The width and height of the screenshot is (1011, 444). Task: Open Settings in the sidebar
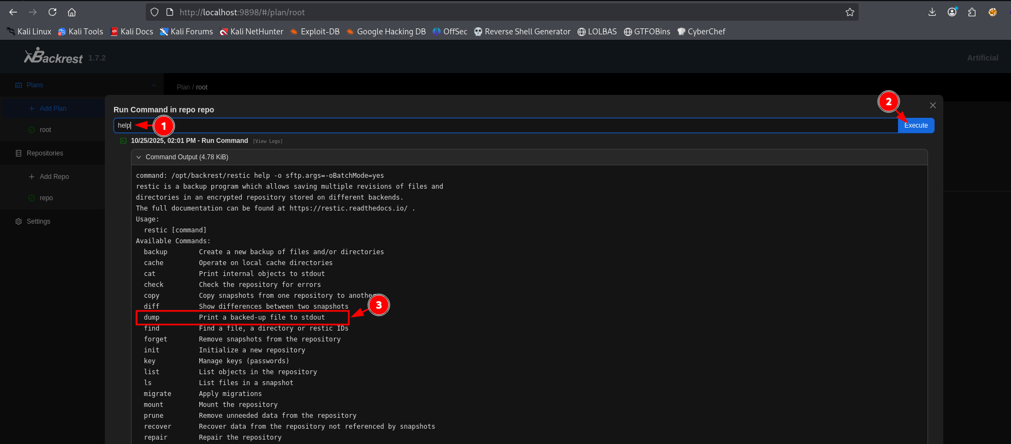38,221
